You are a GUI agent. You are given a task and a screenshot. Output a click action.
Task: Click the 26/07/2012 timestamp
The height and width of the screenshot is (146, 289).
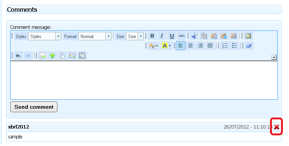coord(248,127)
